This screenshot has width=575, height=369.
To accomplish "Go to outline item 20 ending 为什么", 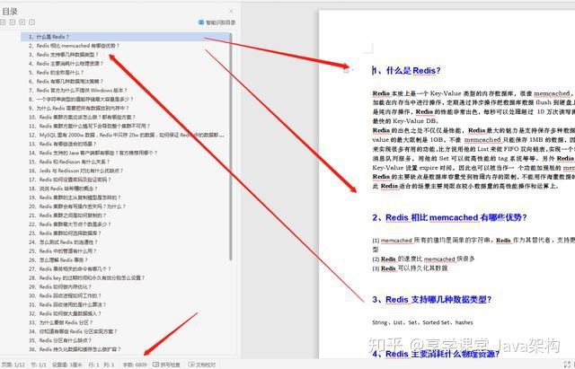I will 77,206.
